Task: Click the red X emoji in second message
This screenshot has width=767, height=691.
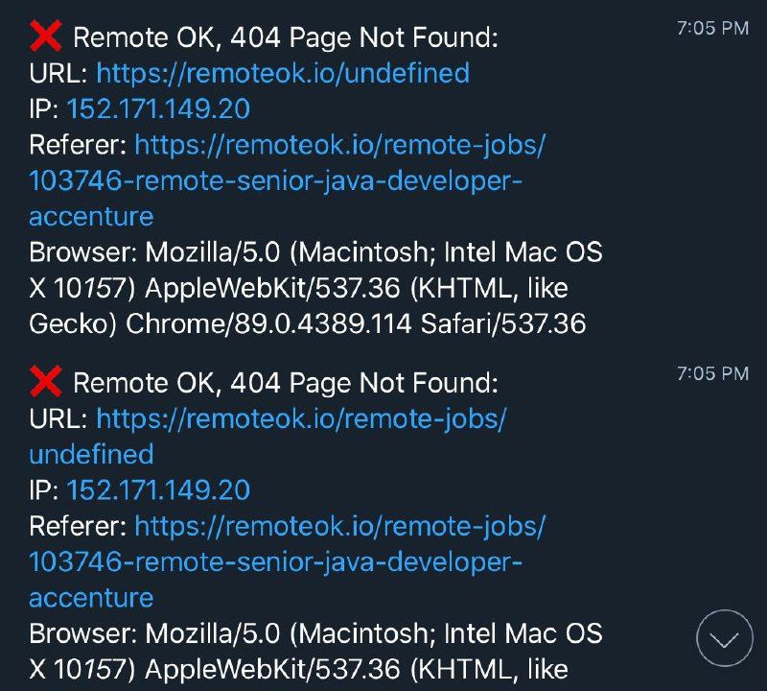Action: click(45, 383)
